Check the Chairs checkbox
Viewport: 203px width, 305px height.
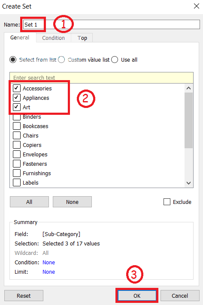click(17, 135)
